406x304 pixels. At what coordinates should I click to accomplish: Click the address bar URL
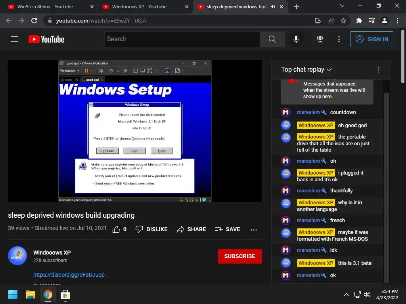[101, 21]
